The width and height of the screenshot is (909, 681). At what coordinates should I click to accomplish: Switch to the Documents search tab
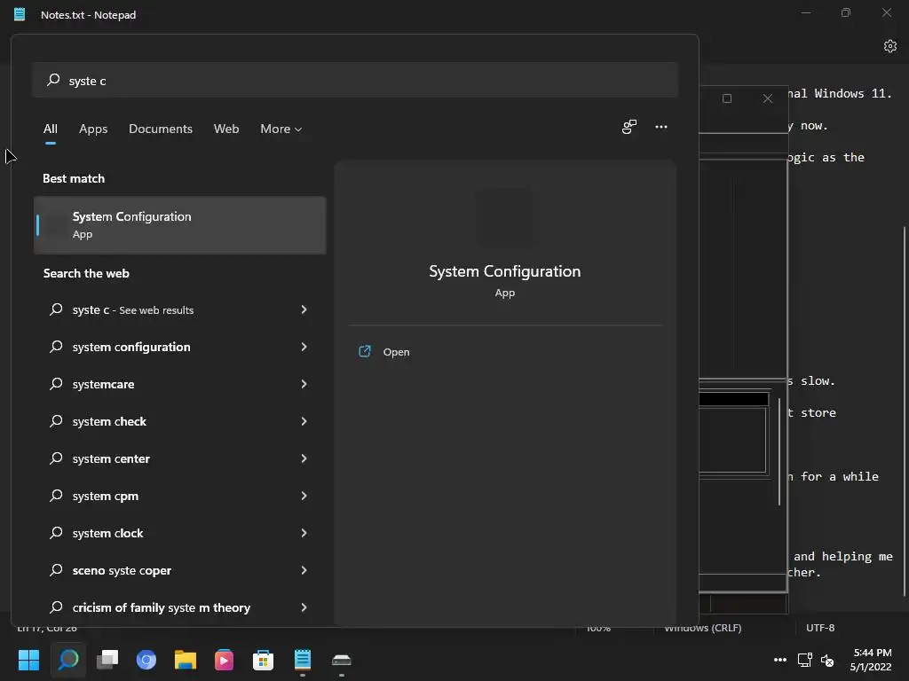tap(161, 129)
